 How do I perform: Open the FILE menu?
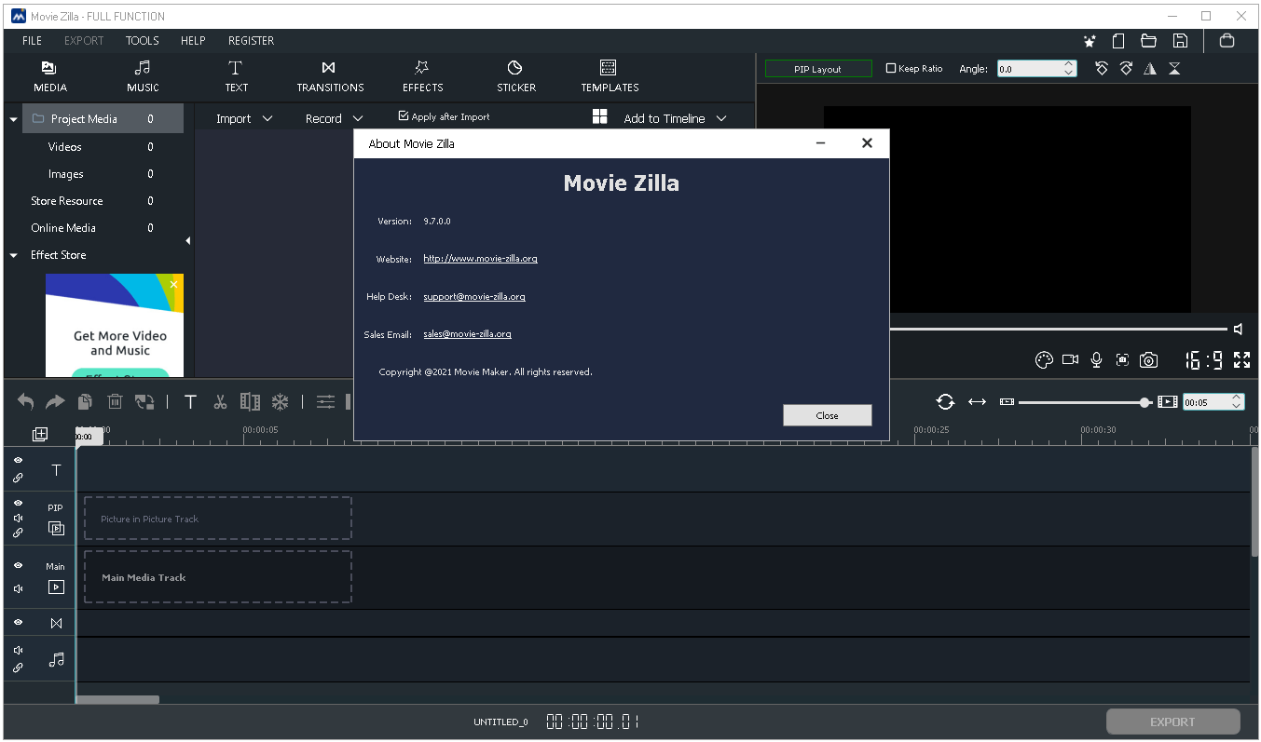pyautogui.click(x=32, y=41)
